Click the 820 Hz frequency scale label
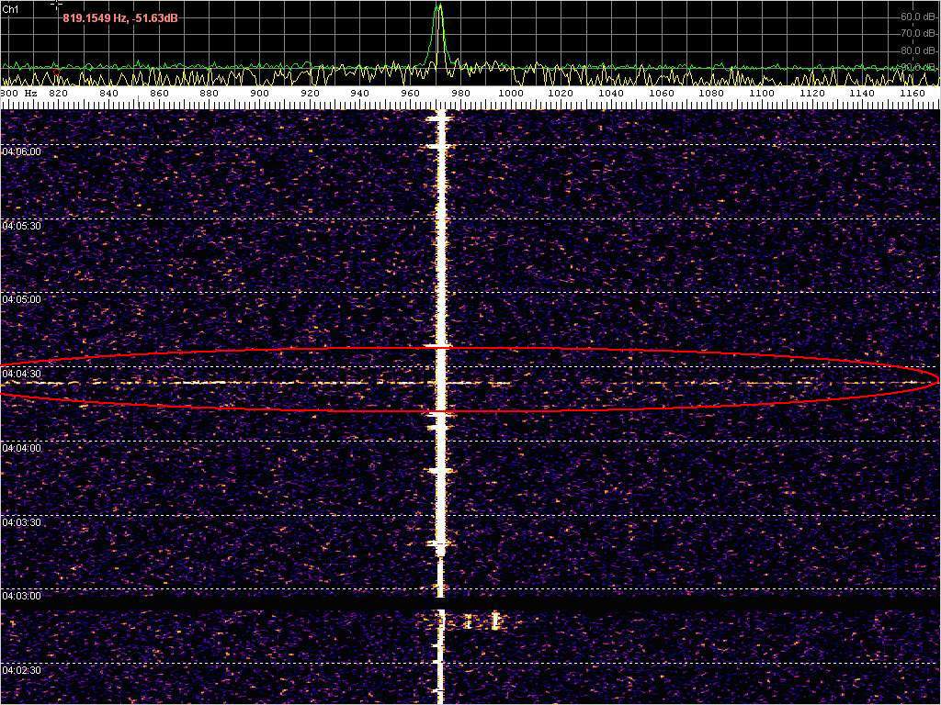Image resolution: width=941 pixels, height=705 pixels. click(x=59, y=93)
